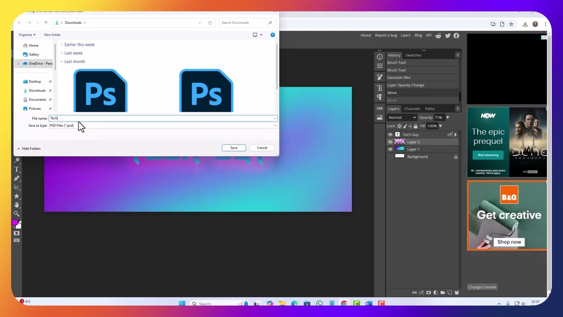Open the Learn link in Photopea
Viewport: 563px width, 317px height.
(406, 36)
